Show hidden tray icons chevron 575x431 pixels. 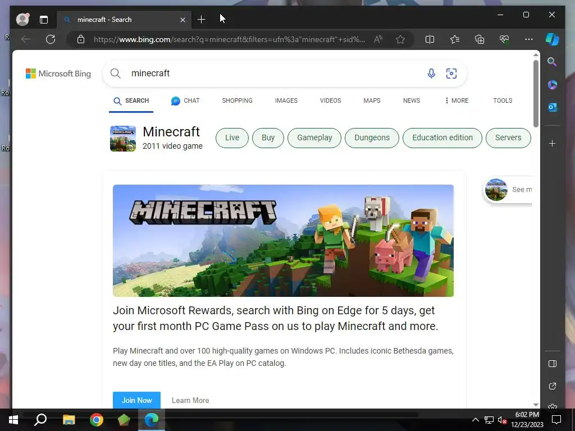click(475, 420)
